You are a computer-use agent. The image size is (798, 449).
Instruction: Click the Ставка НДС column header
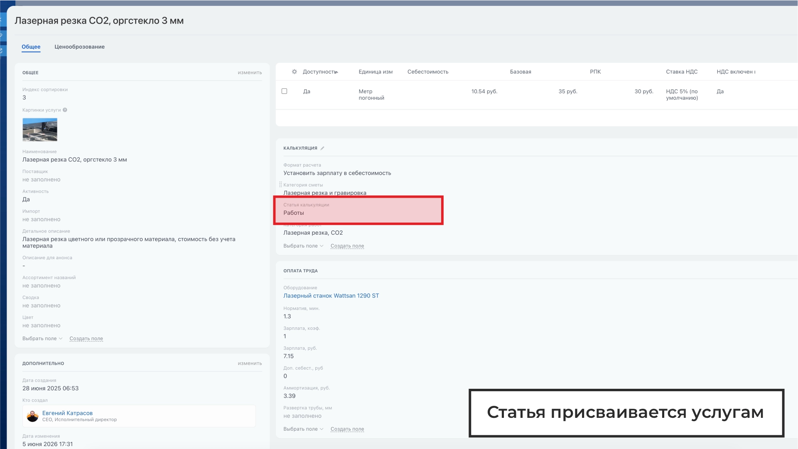tap(682, 72)
